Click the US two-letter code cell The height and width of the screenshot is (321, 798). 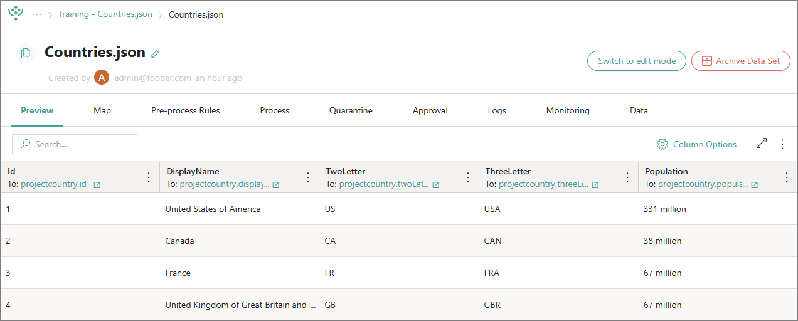[399, 209]
